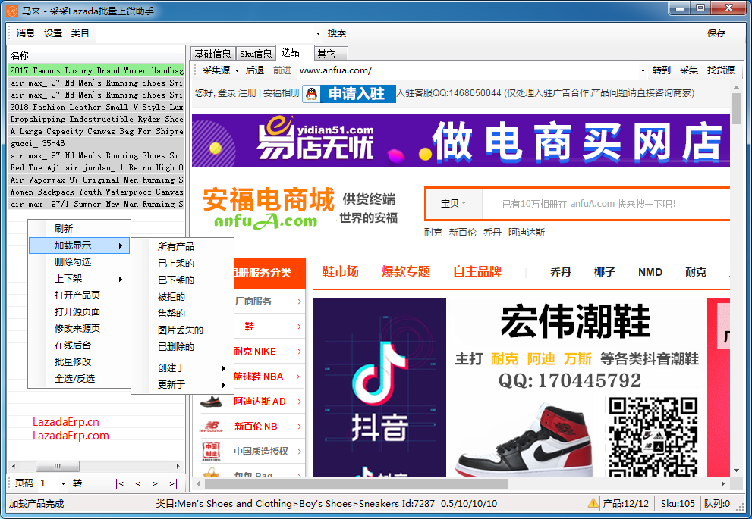Viewport: 752px width, 519px height.
Task: Open the 页码 page number dropdown
Action: (x=63, y=483)
